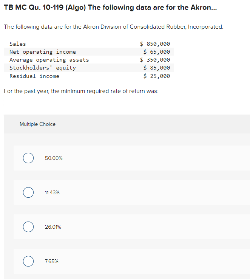Click the Average operating assets label
250x279 pixels.
pyautogui.click(x=49, y=60)
